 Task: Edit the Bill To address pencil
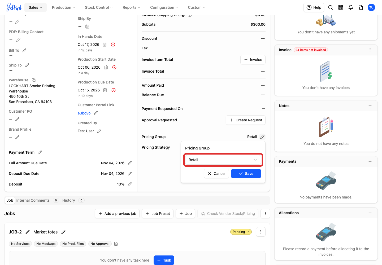point(24,50)
